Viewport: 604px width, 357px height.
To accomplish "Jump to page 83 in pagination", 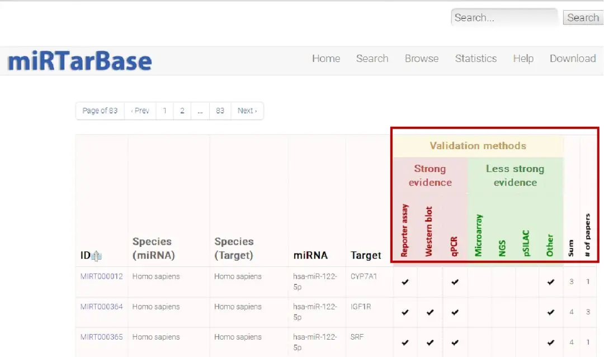I will tap(220, 111).
